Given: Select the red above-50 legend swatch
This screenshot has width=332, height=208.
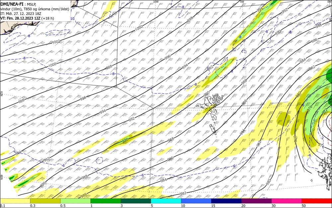Looking at the screenshot, I should click(317, 201).
